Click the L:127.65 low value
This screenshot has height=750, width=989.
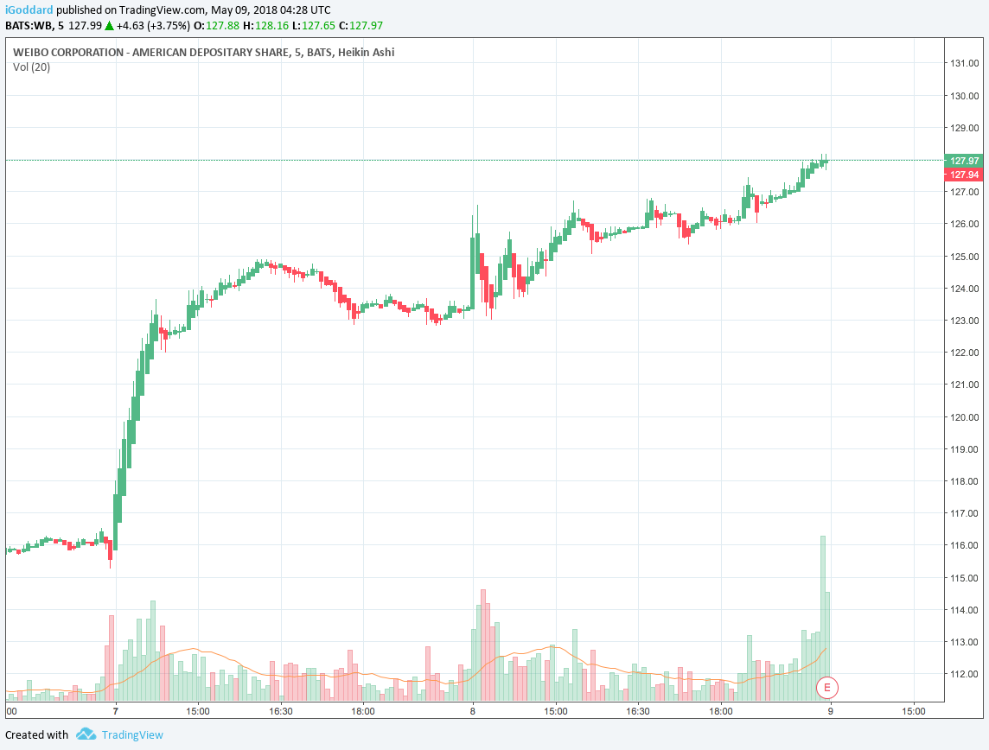(314, 26)
